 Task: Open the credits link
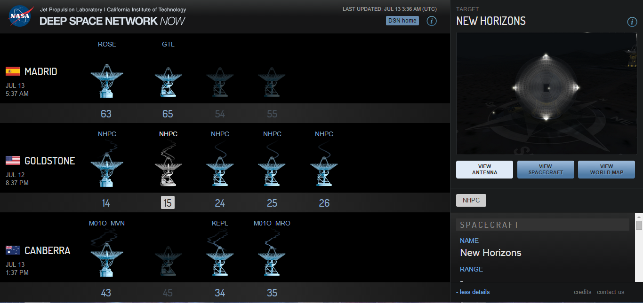coord(582,292)
